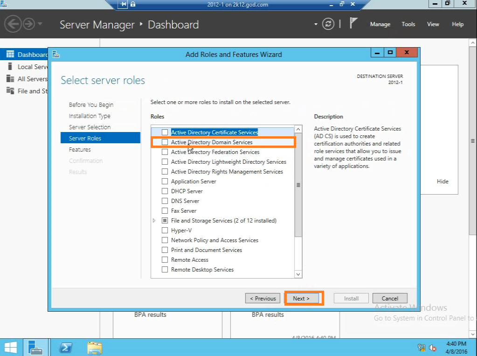The width and height of the screenshot is (477, 356).
Task: Select File and Storage Services sidebar item
Action: coord(24,91)
